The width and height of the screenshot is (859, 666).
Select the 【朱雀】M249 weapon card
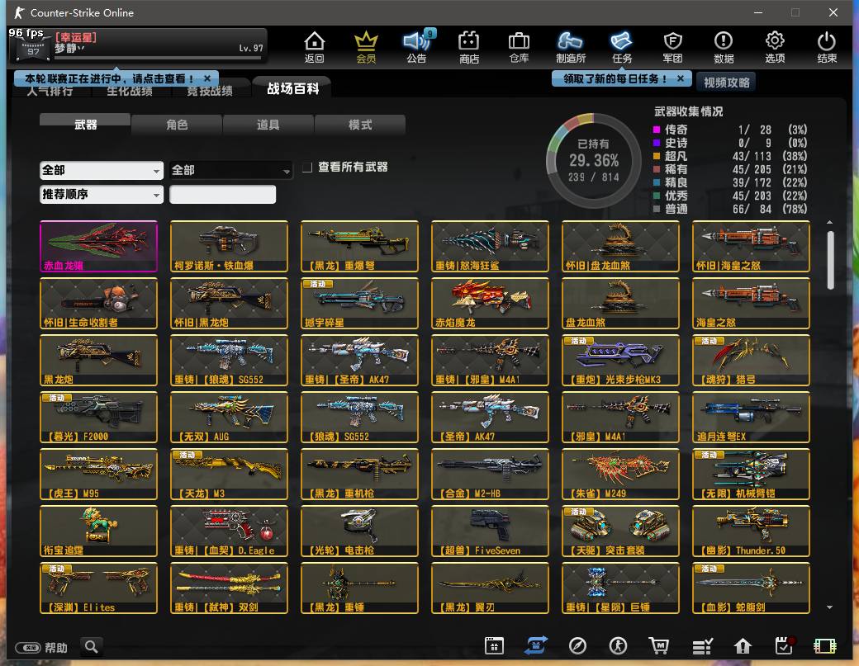coord(620,474)
